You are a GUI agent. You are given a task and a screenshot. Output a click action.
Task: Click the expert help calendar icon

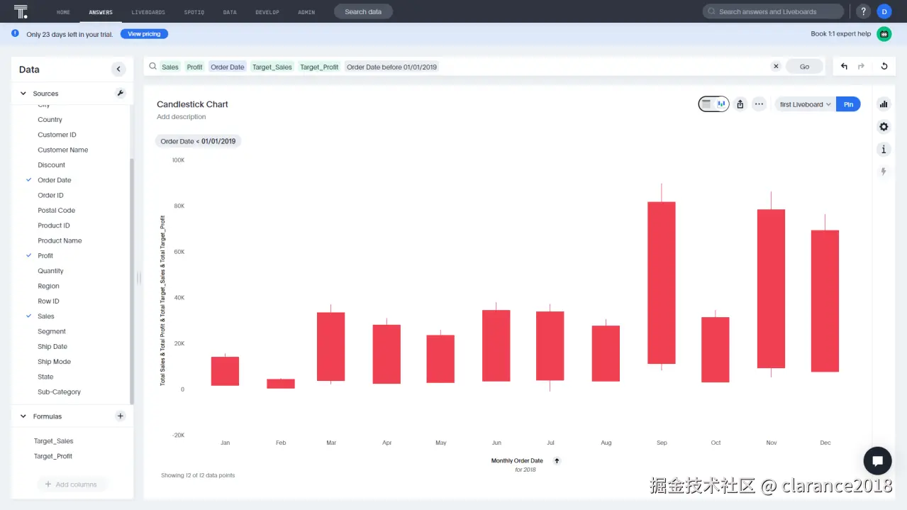coord(884,34)
